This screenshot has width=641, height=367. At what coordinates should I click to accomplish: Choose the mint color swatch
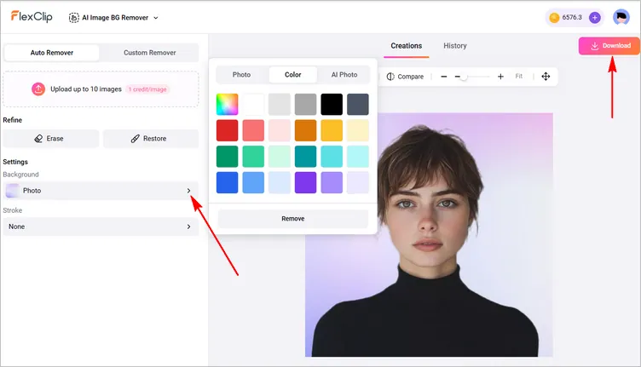pyautogui.click(x=280, y=157)
